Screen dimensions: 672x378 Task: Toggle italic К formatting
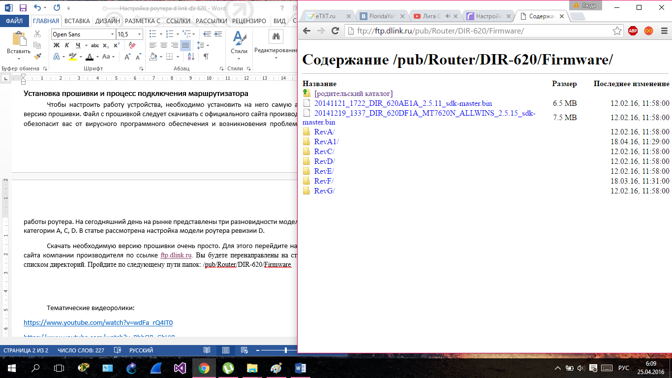[x=66, y=45]
